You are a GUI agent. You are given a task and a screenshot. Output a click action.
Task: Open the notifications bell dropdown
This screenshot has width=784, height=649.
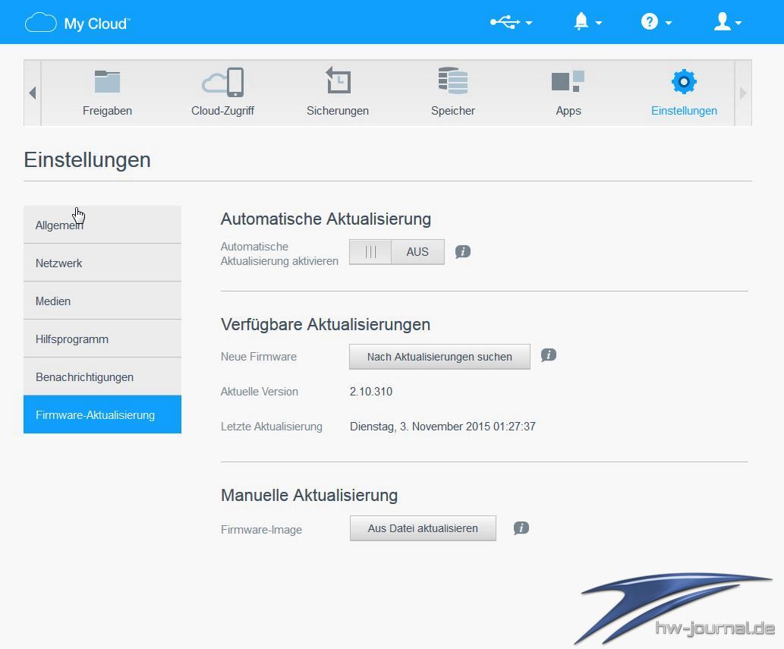(587, 23)
